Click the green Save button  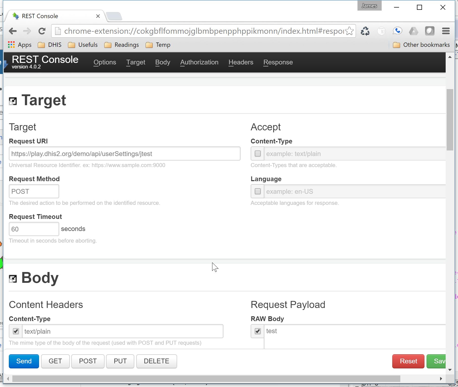436,361
